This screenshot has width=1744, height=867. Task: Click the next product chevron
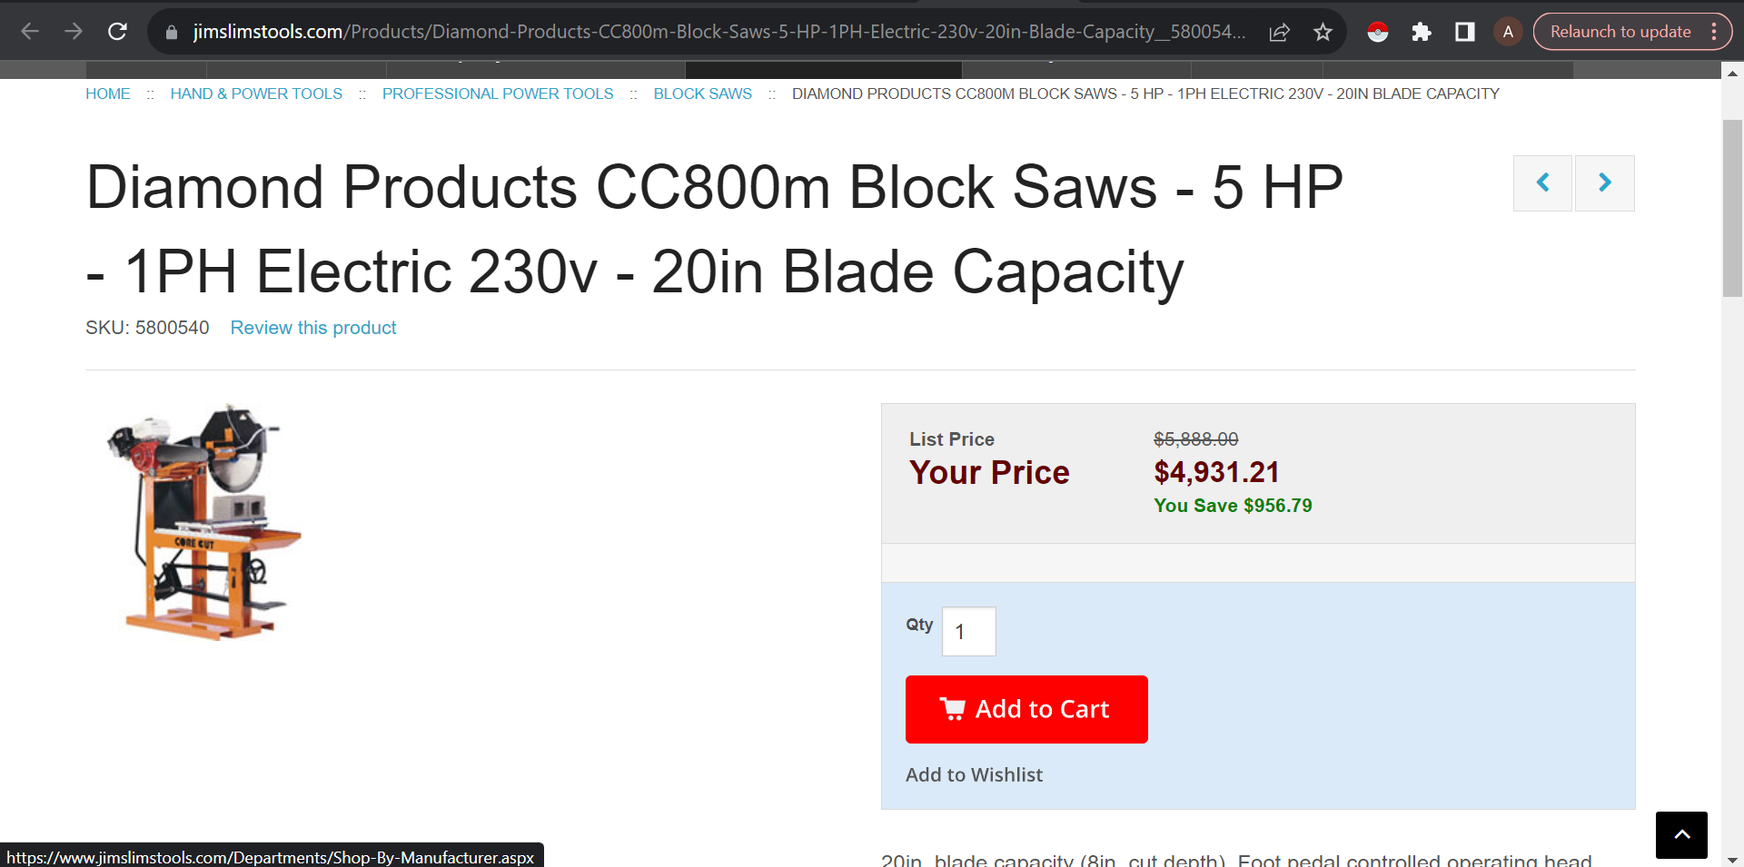[x=1604, y=182]
